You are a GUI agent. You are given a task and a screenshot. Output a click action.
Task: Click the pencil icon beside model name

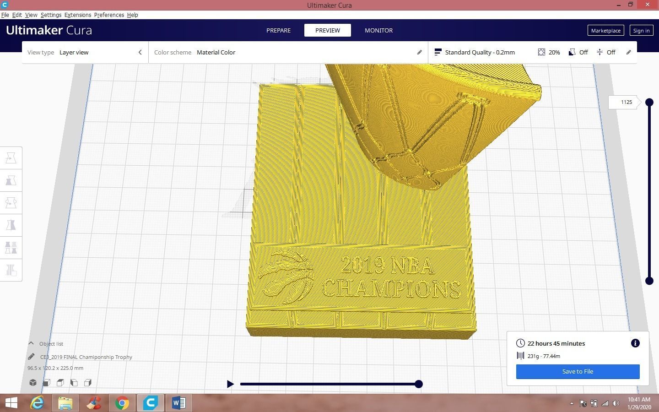[x=31, y=357]
